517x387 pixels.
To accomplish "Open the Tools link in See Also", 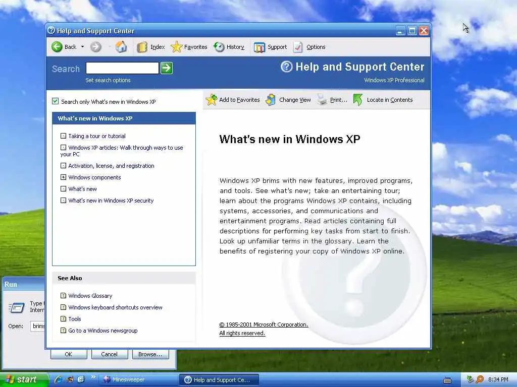I will 75,319.
